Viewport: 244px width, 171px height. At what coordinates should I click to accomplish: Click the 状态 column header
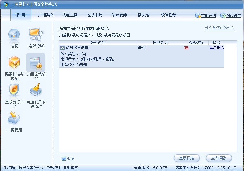coord(217,43)
